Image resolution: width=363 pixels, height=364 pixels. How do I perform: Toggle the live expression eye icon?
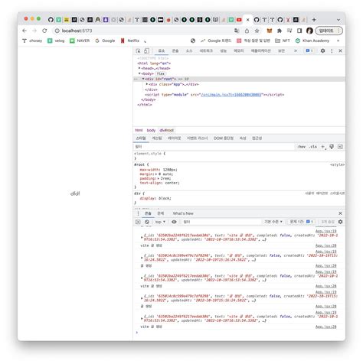point(174,222)
